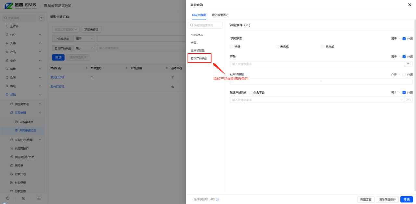
Task: Click the plus icon next to menu search
Action: 41,18
